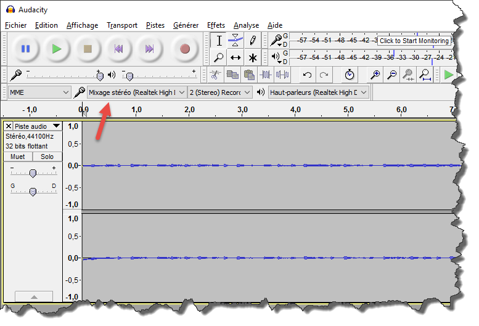The width and height of the screenshot is (479, 326).
Task: Click the Cut scissors icon
Action: [x=215, y=75]
